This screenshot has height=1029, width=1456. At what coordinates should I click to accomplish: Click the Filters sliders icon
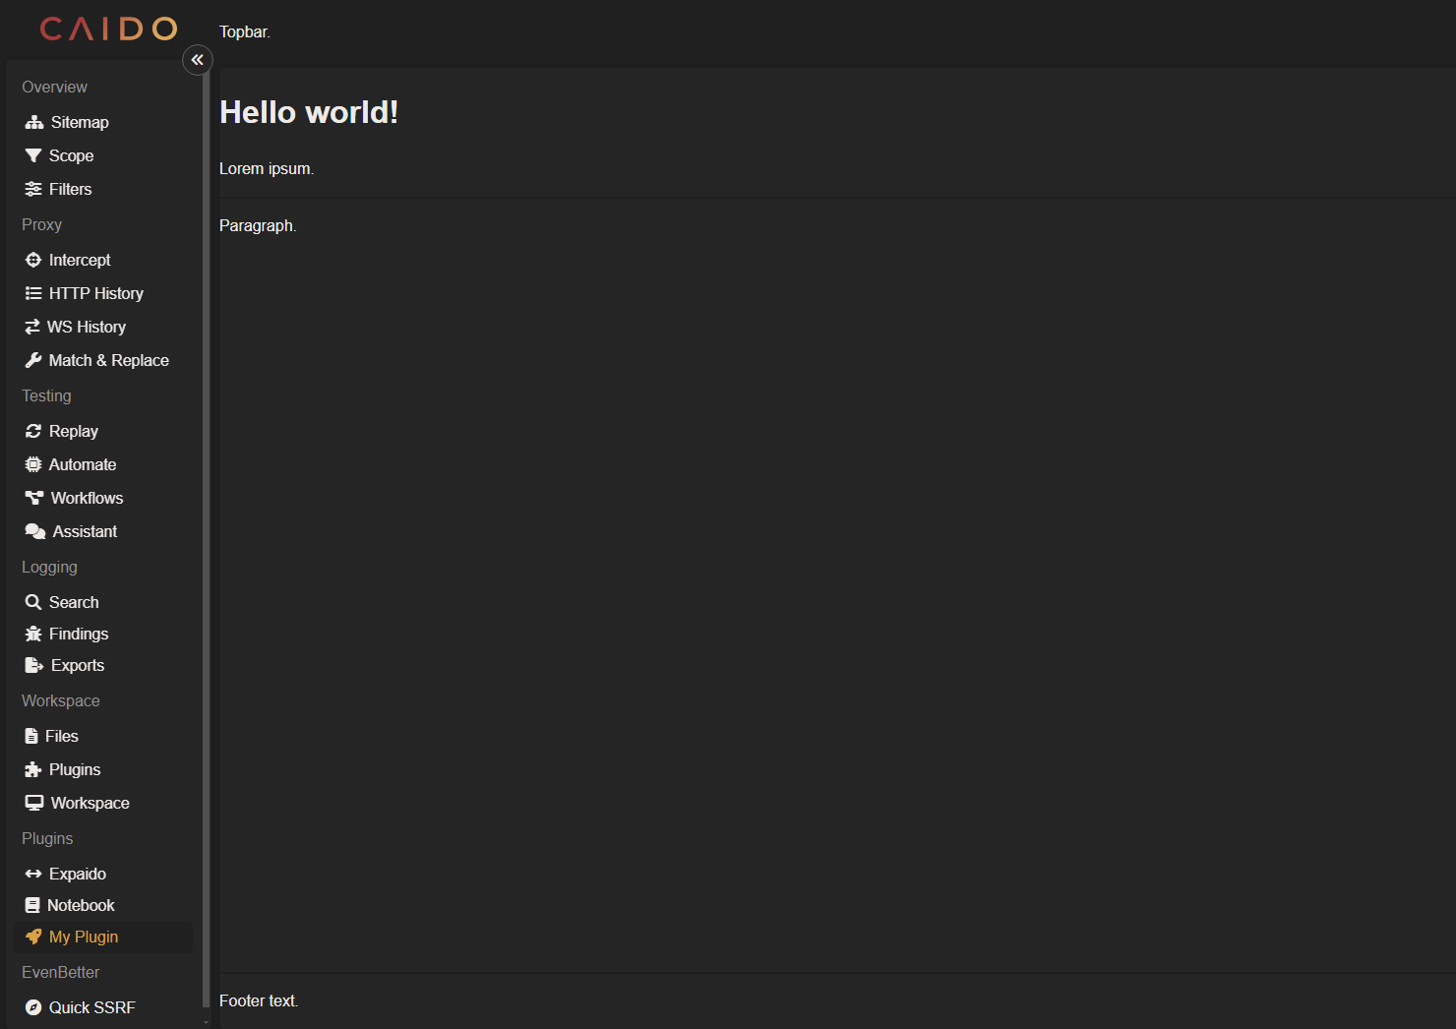33,189
